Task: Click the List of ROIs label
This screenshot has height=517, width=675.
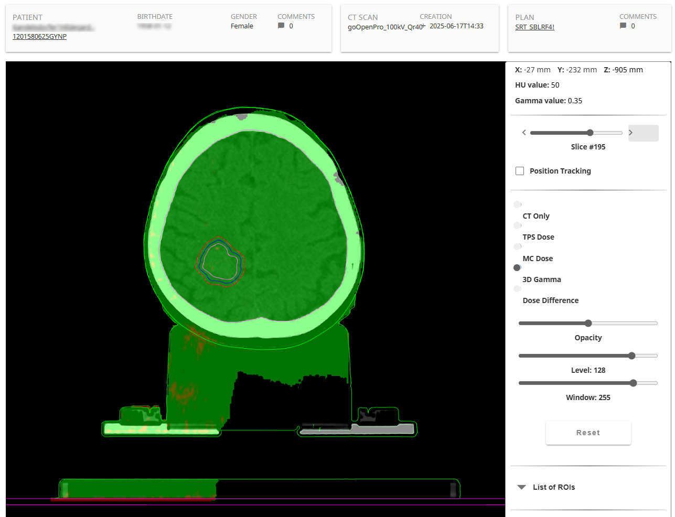Action: tap(554, 487)
